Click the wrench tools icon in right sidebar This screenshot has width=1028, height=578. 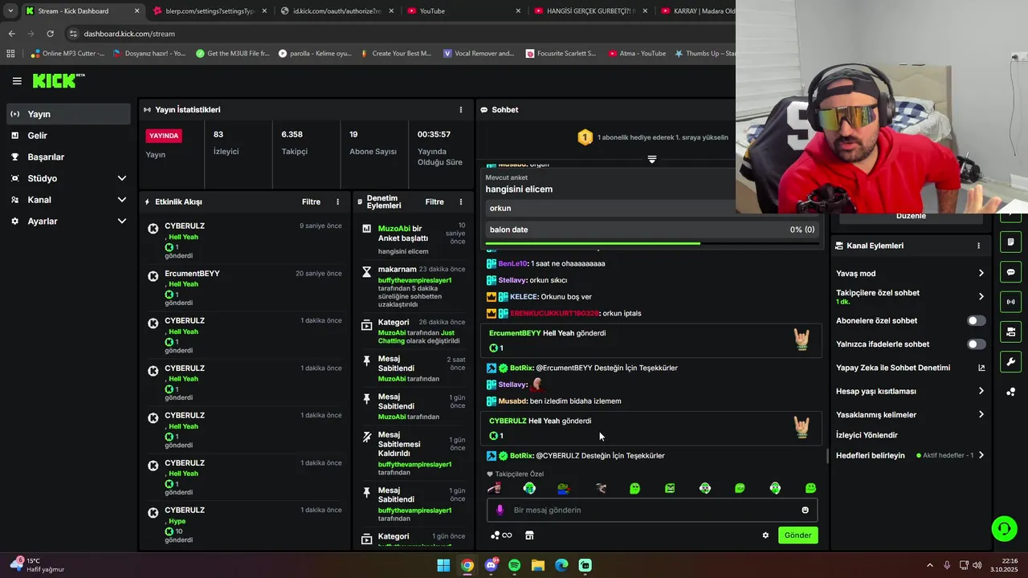1010,361
